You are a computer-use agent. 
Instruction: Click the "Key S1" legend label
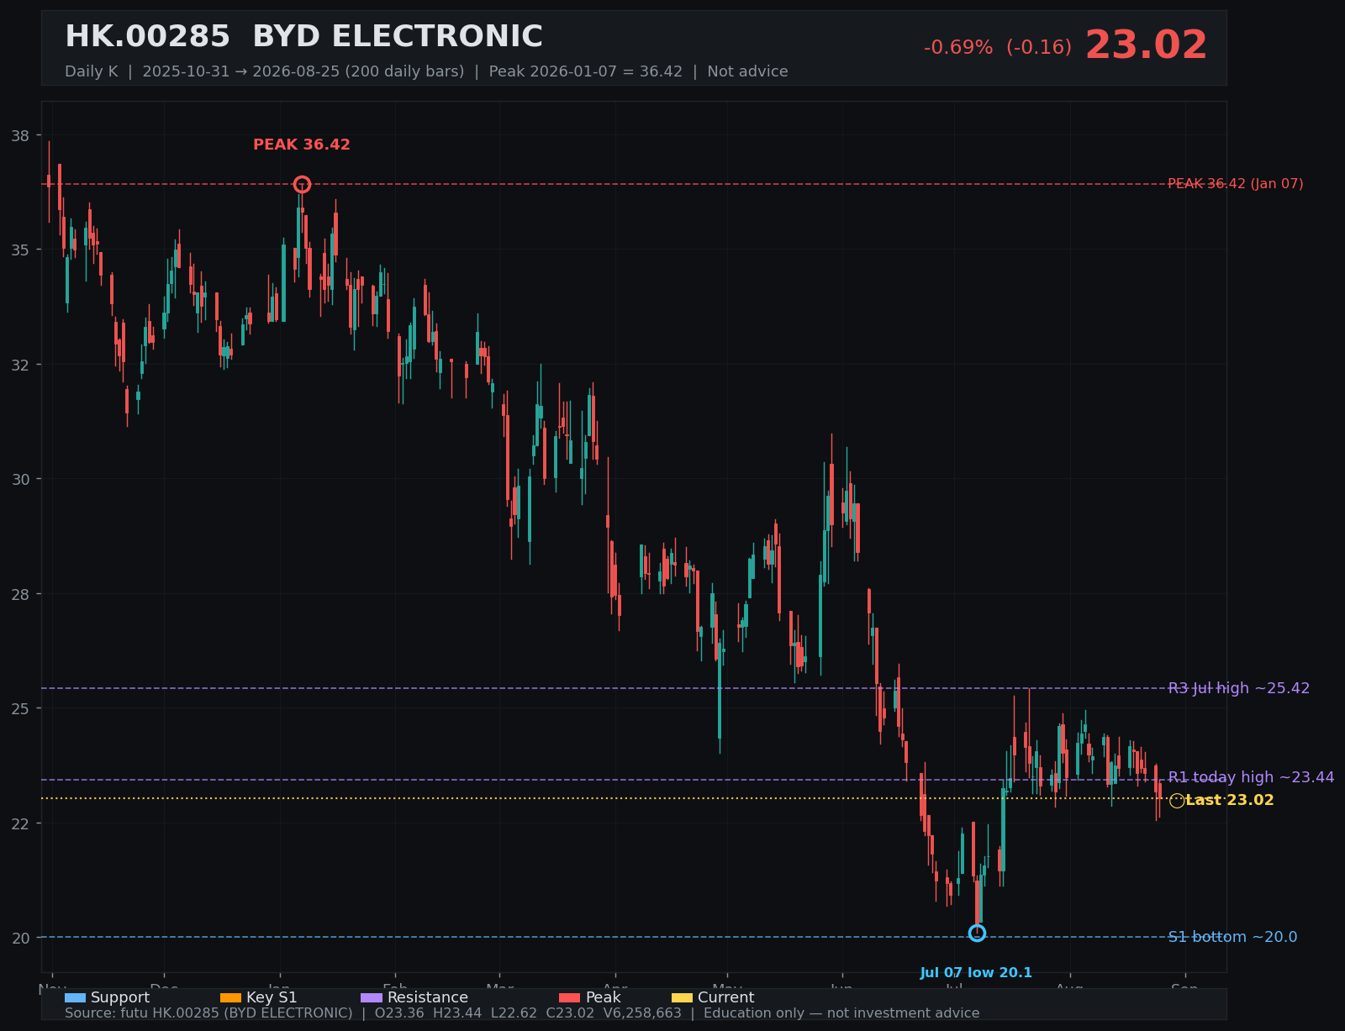(x=272, y=997)
